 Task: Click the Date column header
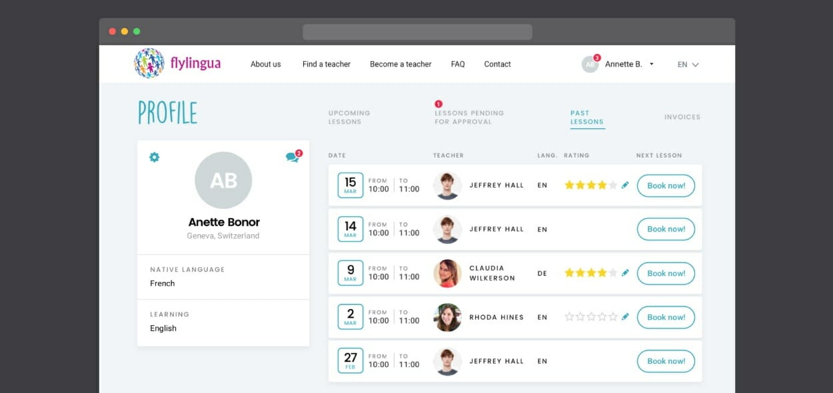337,156
